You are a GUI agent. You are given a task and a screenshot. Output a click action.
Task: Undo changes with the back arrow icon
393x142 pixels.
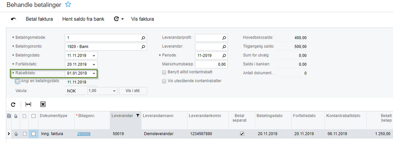13,19
